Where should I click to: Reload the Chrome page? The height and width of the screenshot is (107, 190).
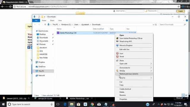10,7
